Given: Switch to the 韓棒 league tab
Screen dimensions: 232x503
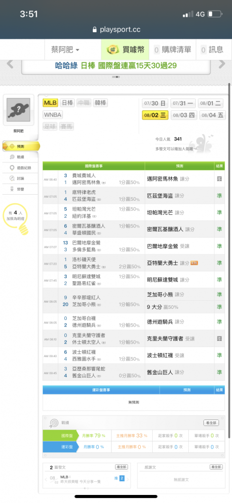Looking at the screenshot, I should 100,103.
